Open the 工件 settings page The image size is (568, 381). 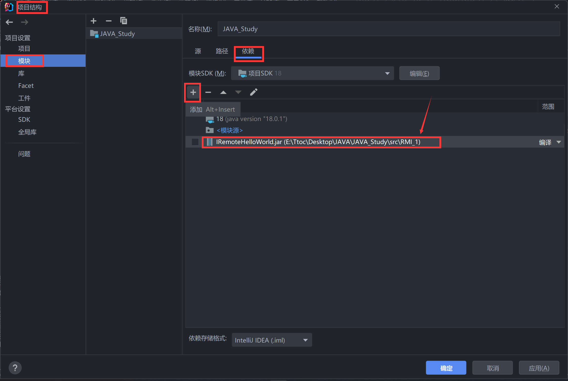24,98
